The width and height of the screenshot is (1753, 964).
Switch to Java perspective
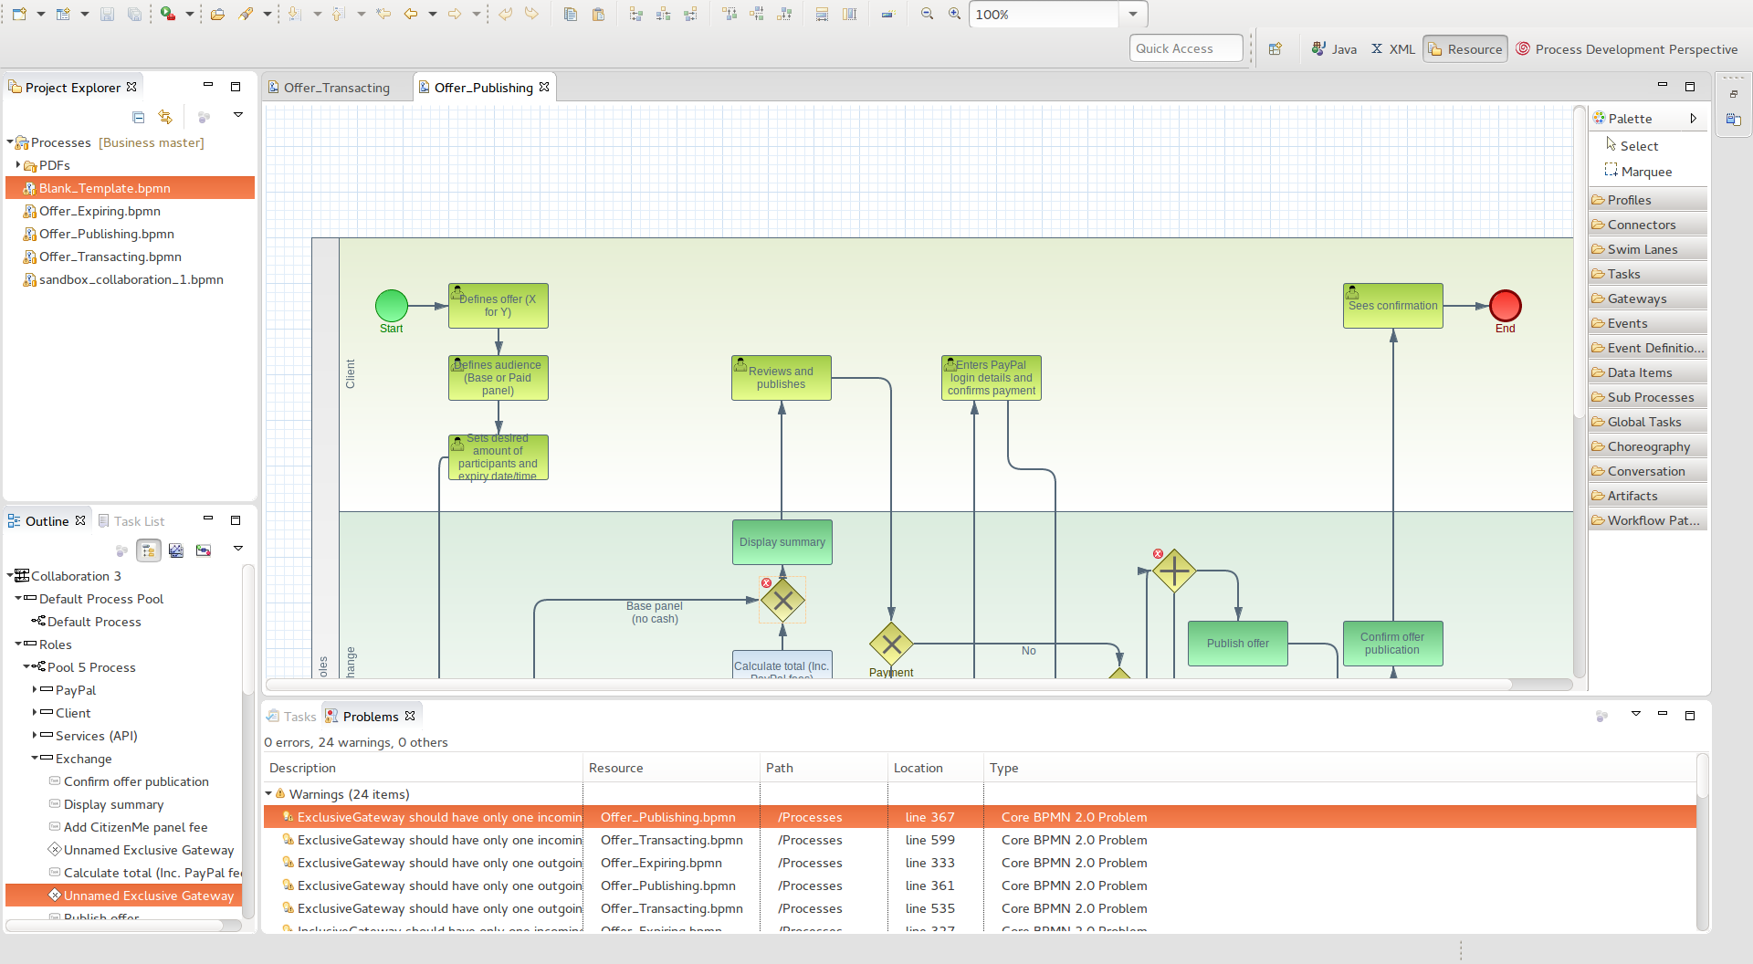coord(1334,48)
